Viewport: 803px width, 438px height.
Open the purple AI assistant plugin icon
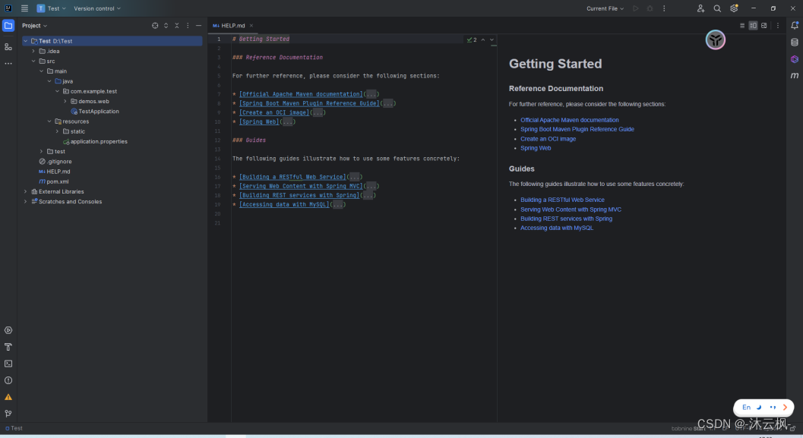[x=795, y=59]
